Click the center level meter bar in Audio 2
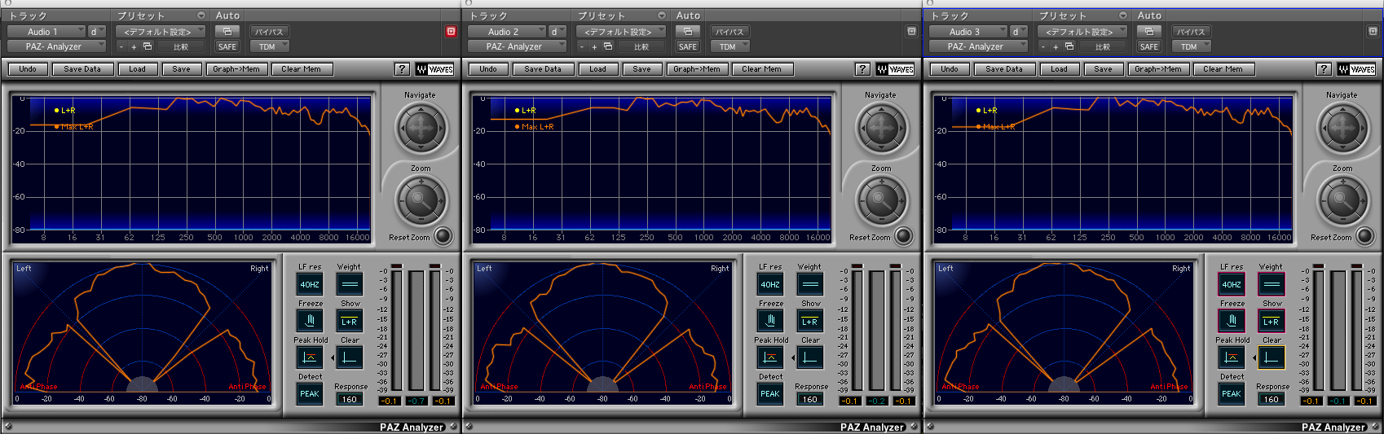Screen dimensions: 1384x434 (877, 330)
